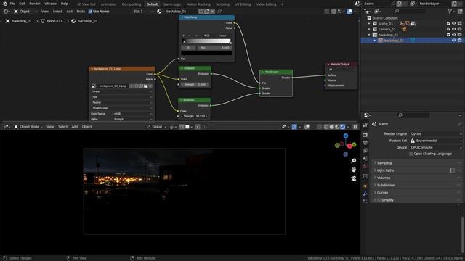This screenshot has width=465, height=261.
Task: Pin the properties editor context
Action: (460, 124)
